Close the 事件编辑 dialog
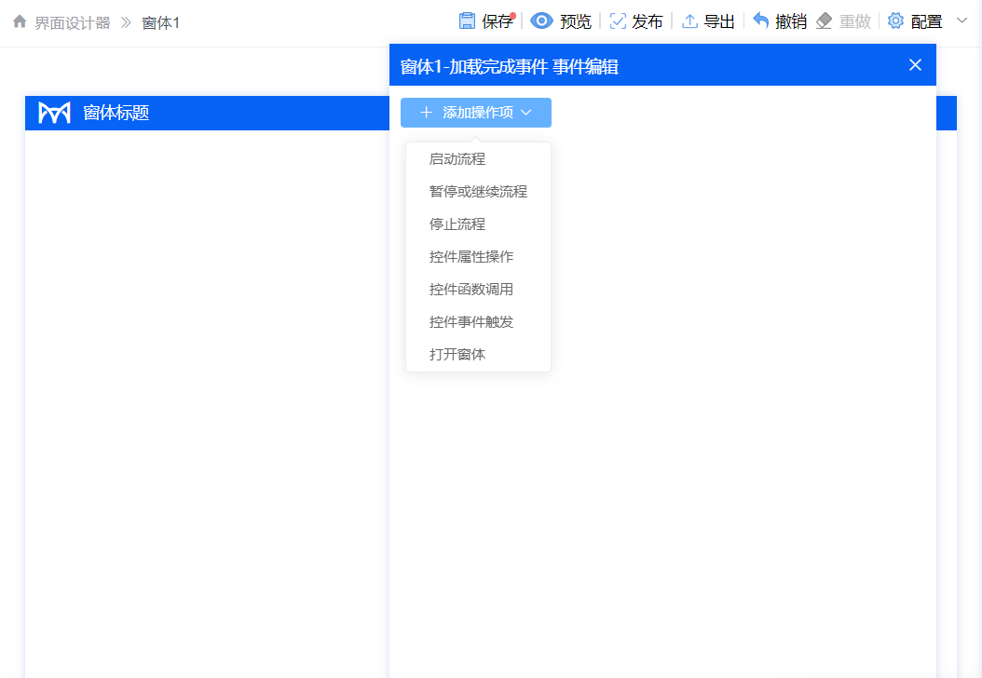982x678 pixels. [915, 64]
